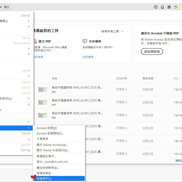The width and height of the screenshot is (182, 182).
Task: Click the arrow on the highlighted blue menu row
Action: pyautogui.click(x=29, y=128)
